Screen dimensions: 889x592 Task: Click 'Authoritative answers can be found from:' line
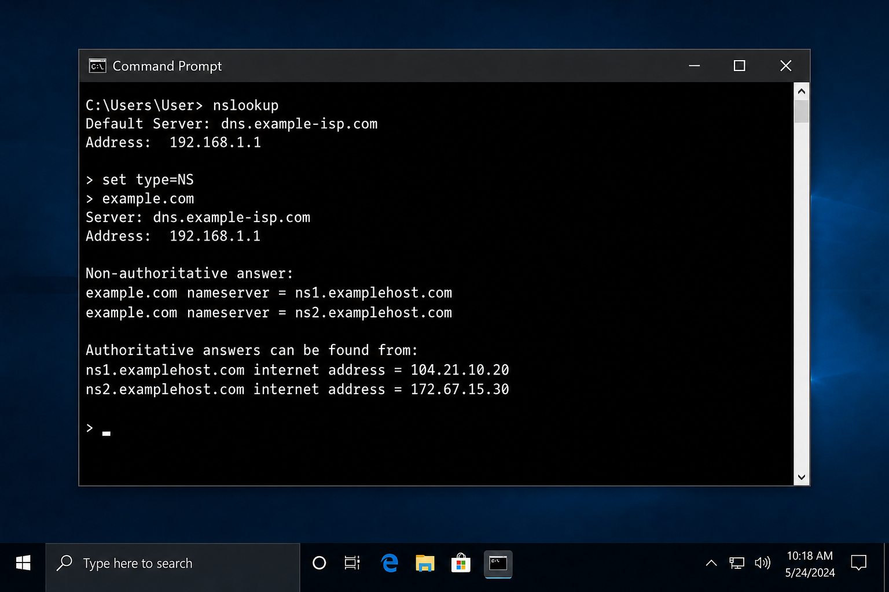(x=252, y=350)
